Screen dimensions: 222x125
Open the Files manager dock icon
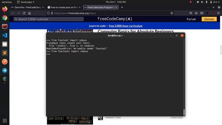pyautogui.click(x=5, y=44)
